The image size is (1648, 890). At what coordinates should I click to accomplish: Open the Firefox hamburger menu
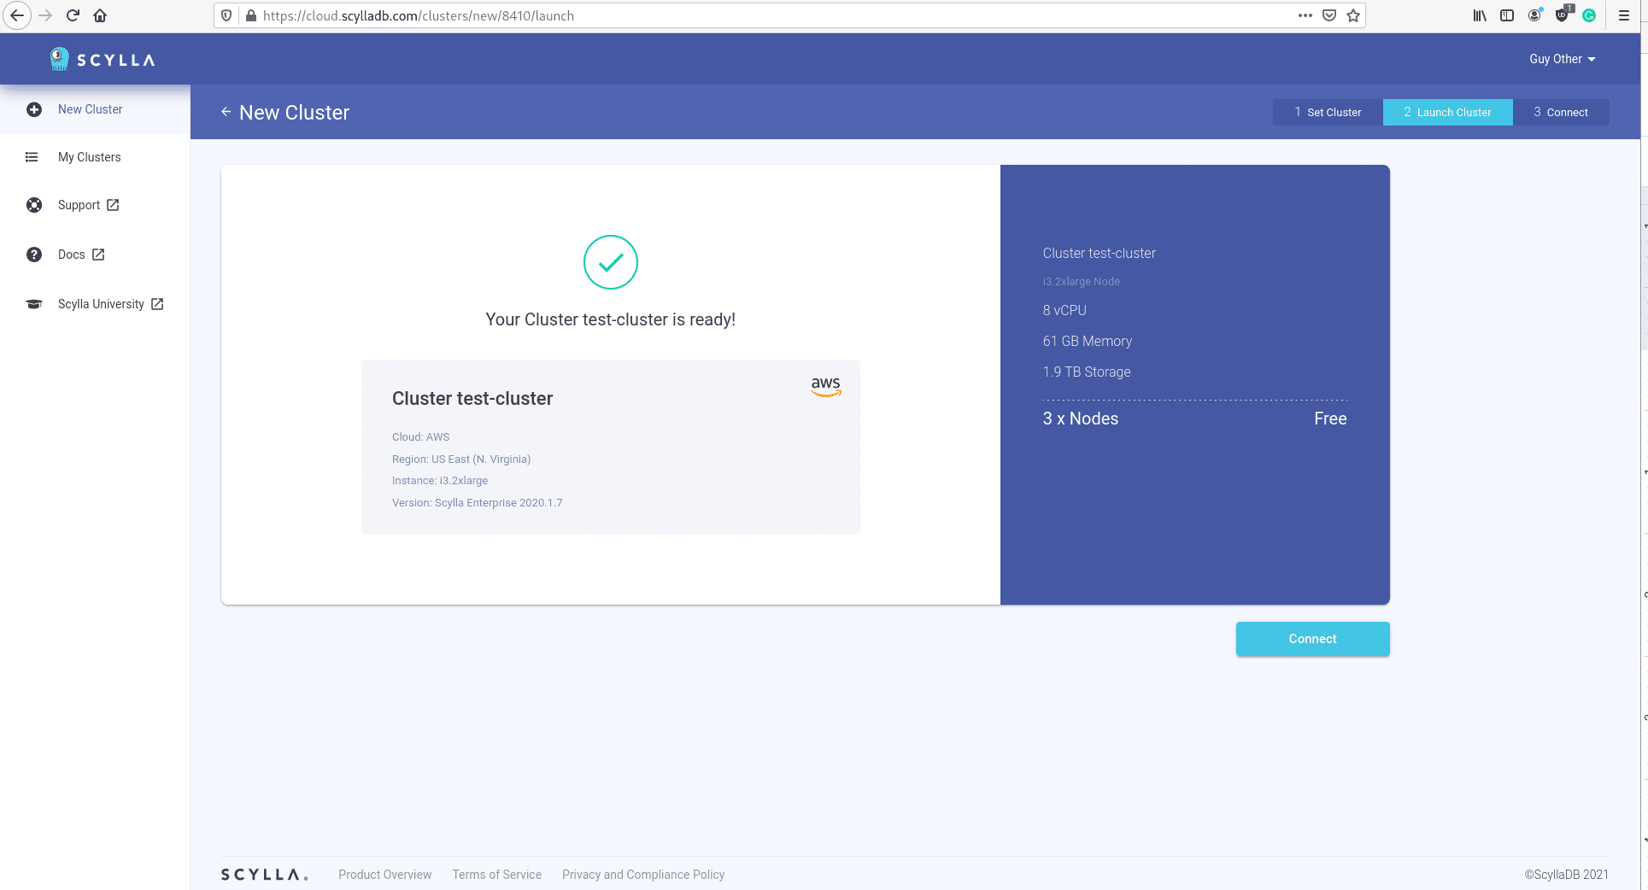point(1624,15)
